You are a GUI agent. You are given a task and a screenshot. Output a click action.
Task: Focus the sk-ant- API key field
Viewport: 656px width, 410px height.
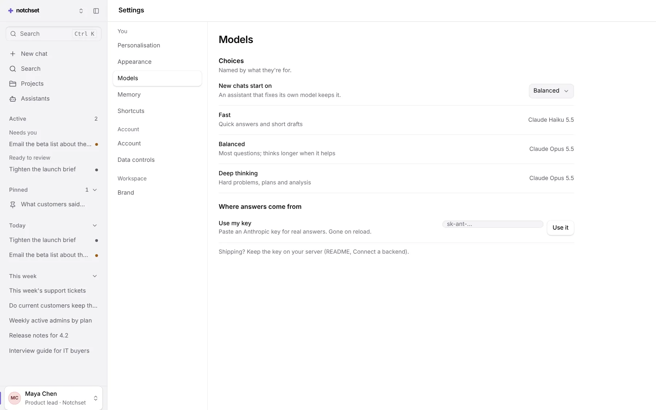click(x=493, y=224)
